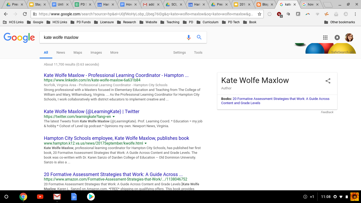The image size is (361, 203).
Task: Launch Google Docs from the shelf
Action: (74, 197)
